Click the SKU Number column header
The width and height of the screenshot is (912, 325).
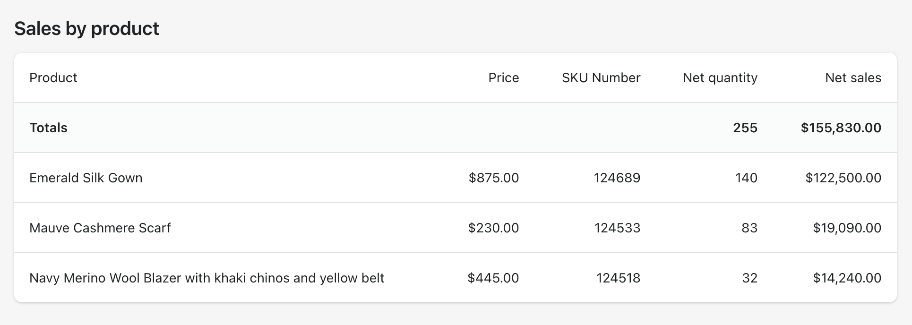pyautogui.click(x=601, y=77)
